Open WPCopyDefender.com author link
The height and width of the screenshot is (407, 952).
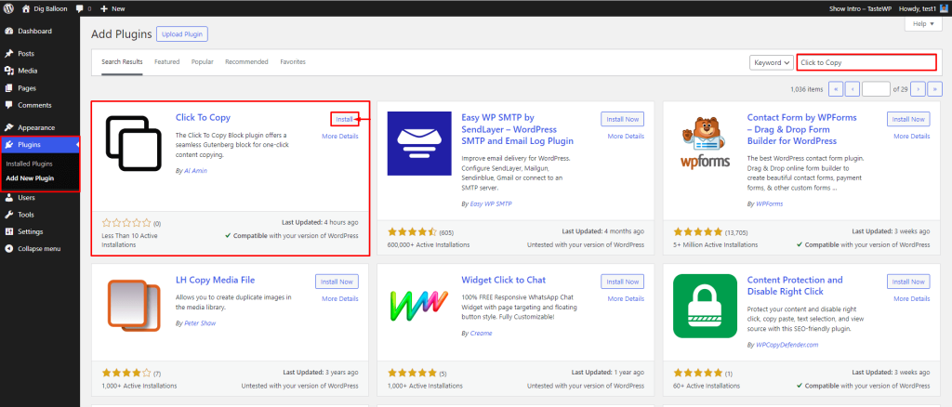(787, 345)
